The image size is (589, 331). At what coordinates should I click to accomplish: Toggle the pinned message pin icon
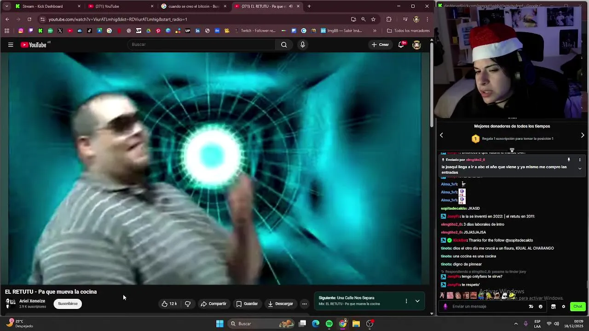point(569,160)
